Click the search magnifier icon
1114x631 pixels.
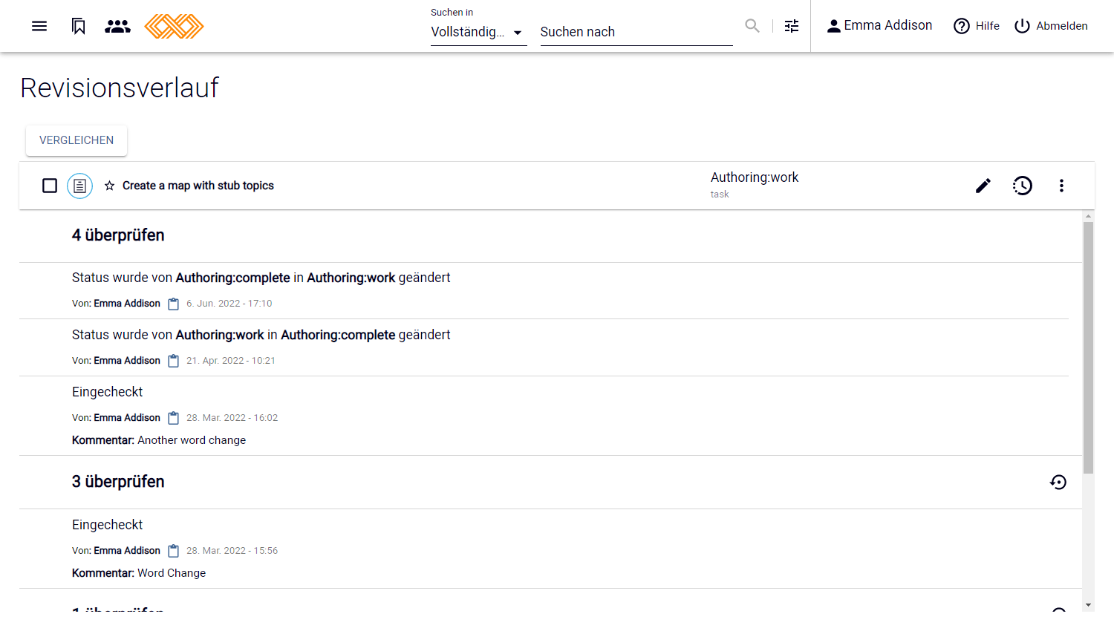tap(752, 26)
